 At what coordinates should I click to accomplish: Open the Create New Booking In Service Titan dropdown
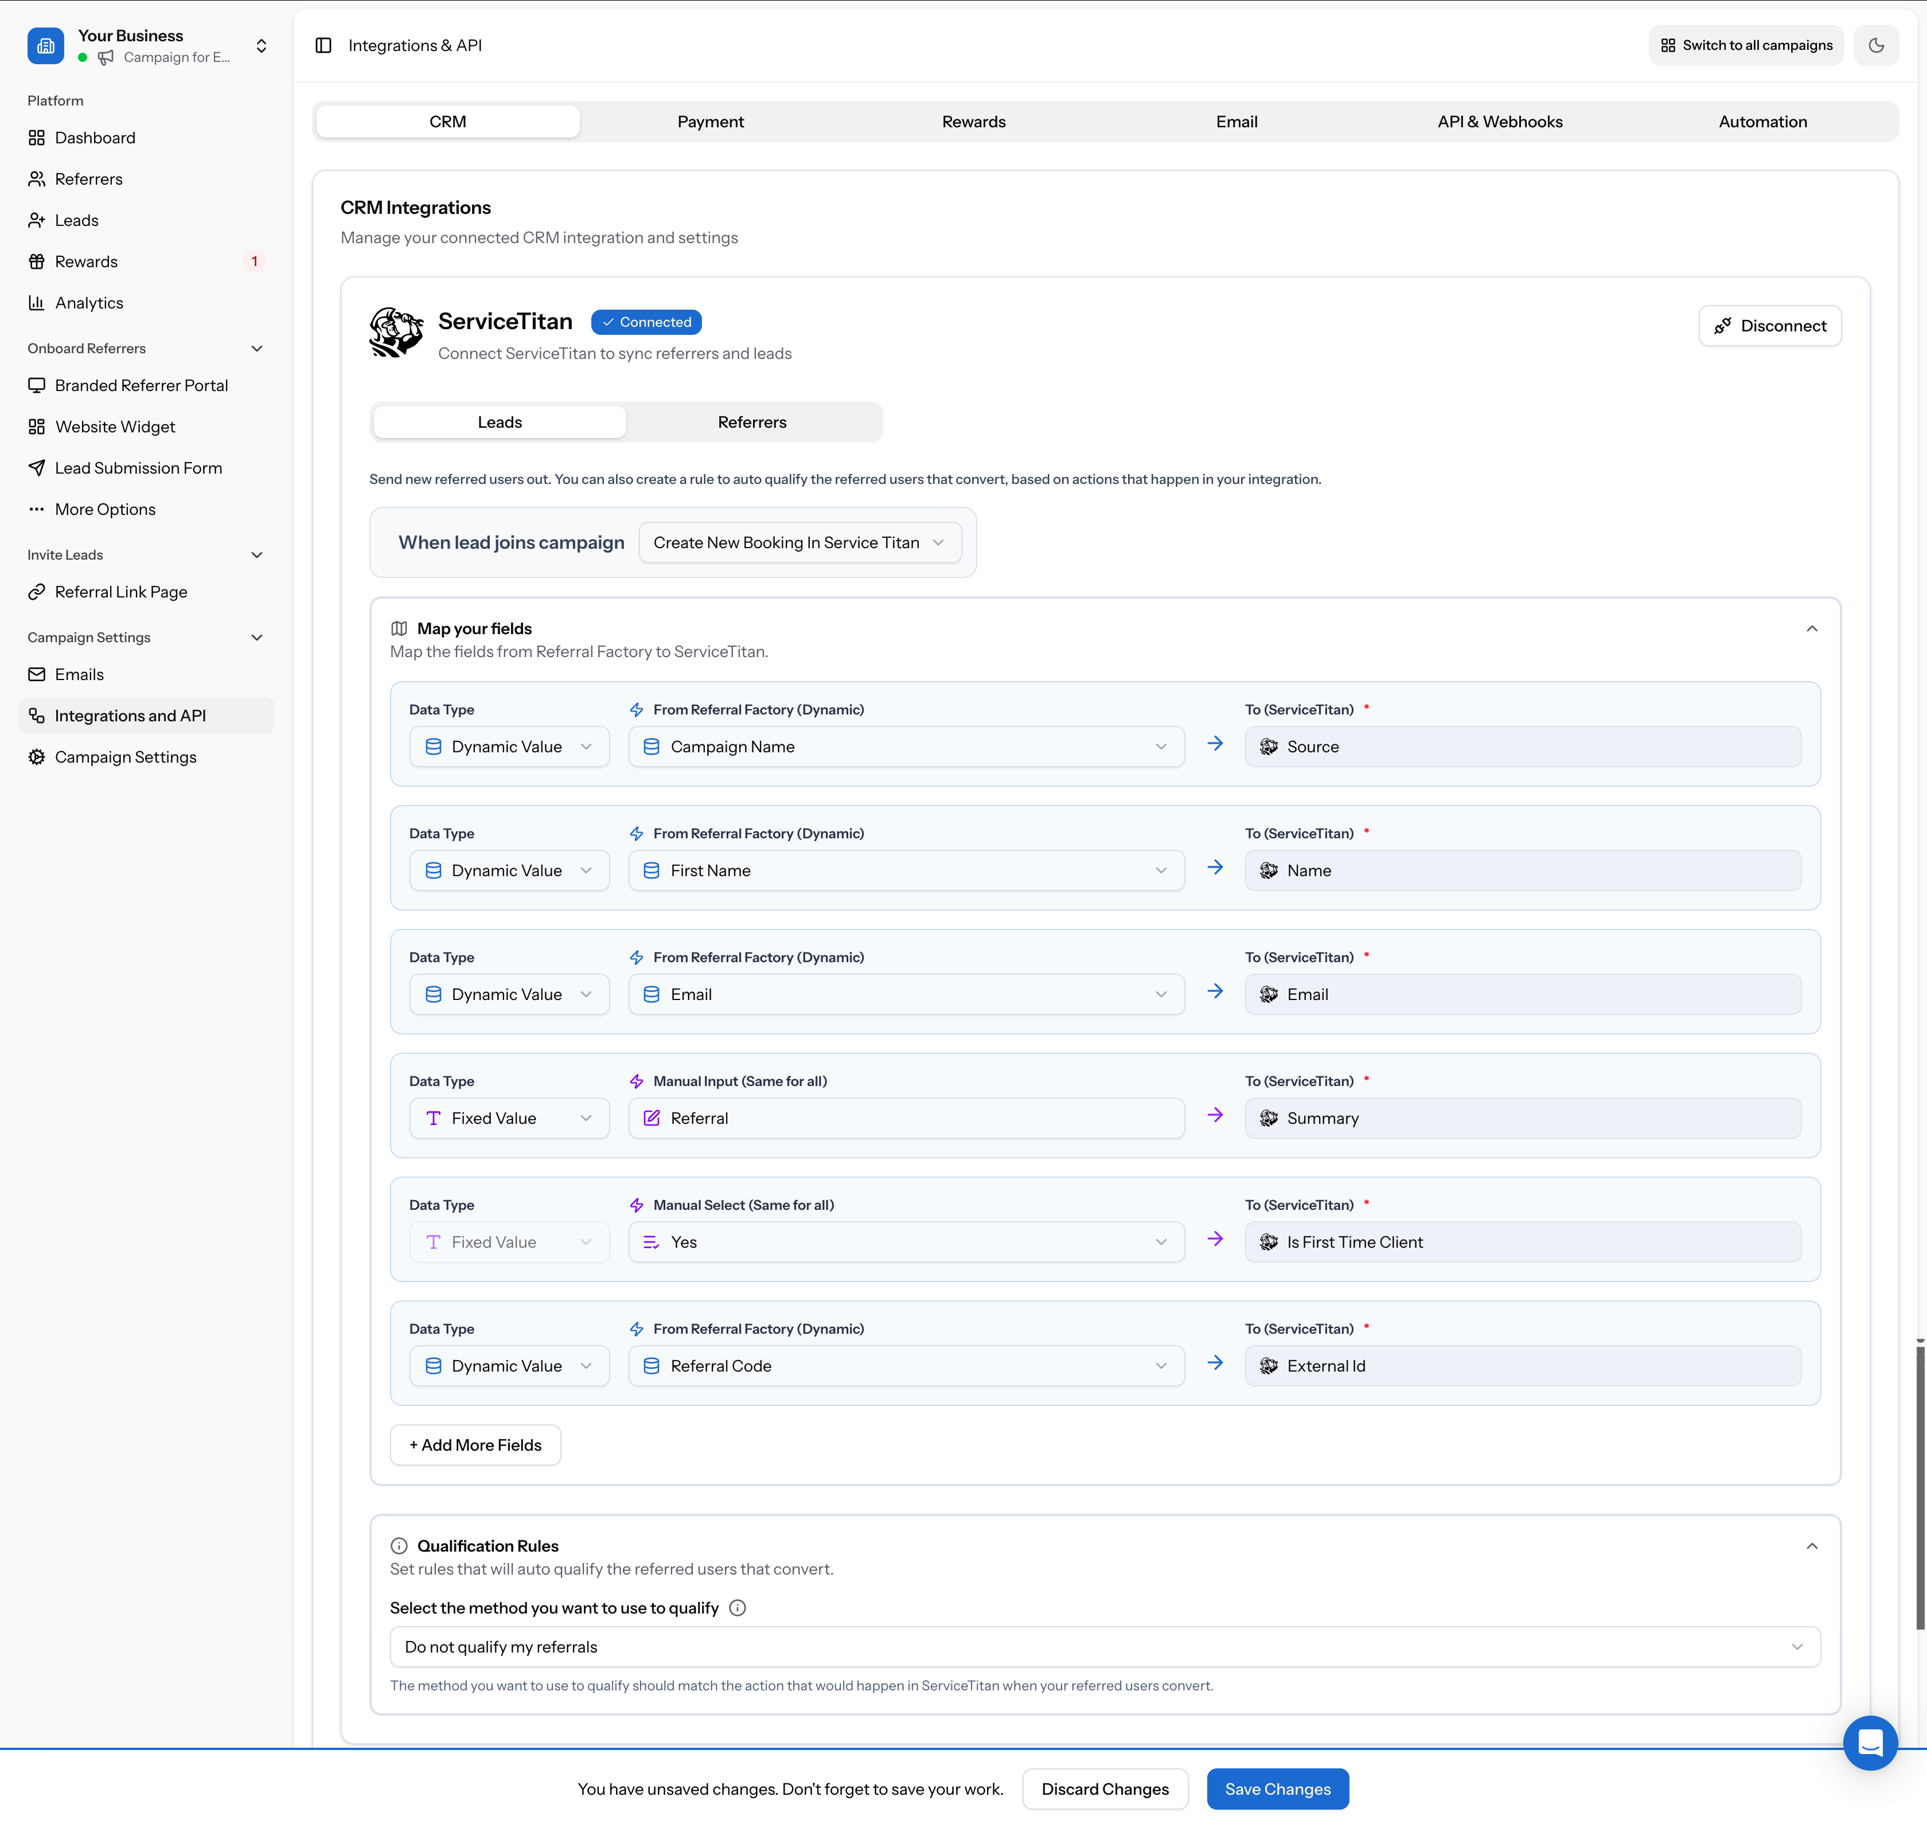pyautogui.click(x=799, y=543)
